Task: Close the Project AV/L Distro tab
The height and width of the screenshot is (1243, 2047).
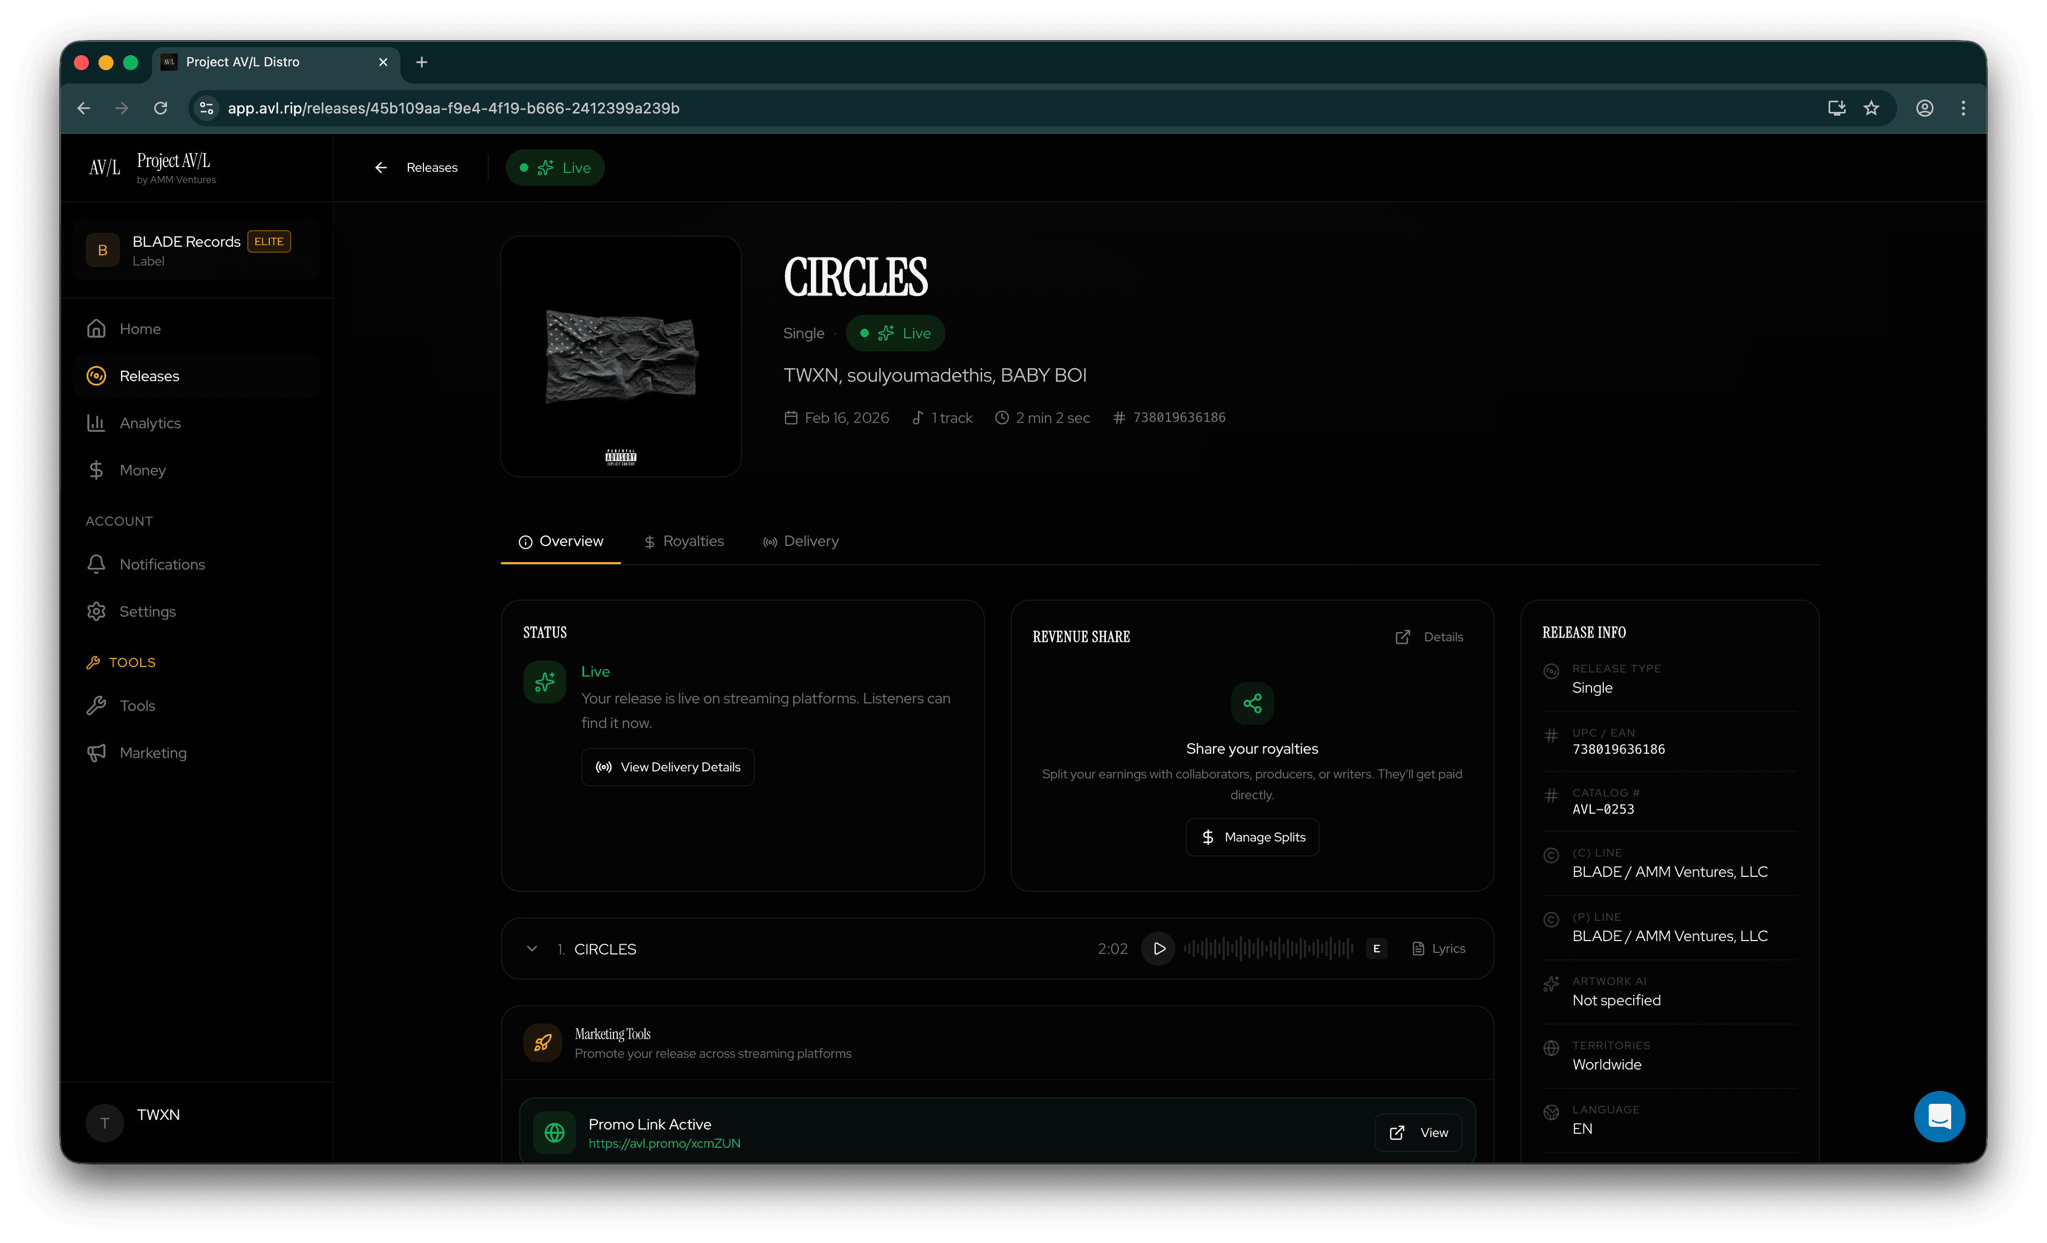Action: pos(383,62)
